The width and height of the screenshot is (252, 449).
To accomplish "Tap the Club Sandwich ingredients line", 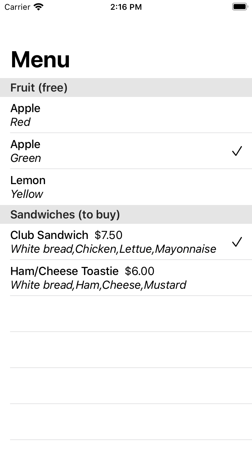I will coord(113,249).
